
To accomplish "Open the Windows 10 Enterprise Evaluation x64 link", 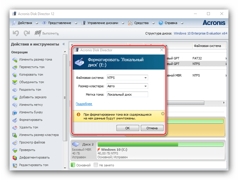I will (x=200, y=33).
